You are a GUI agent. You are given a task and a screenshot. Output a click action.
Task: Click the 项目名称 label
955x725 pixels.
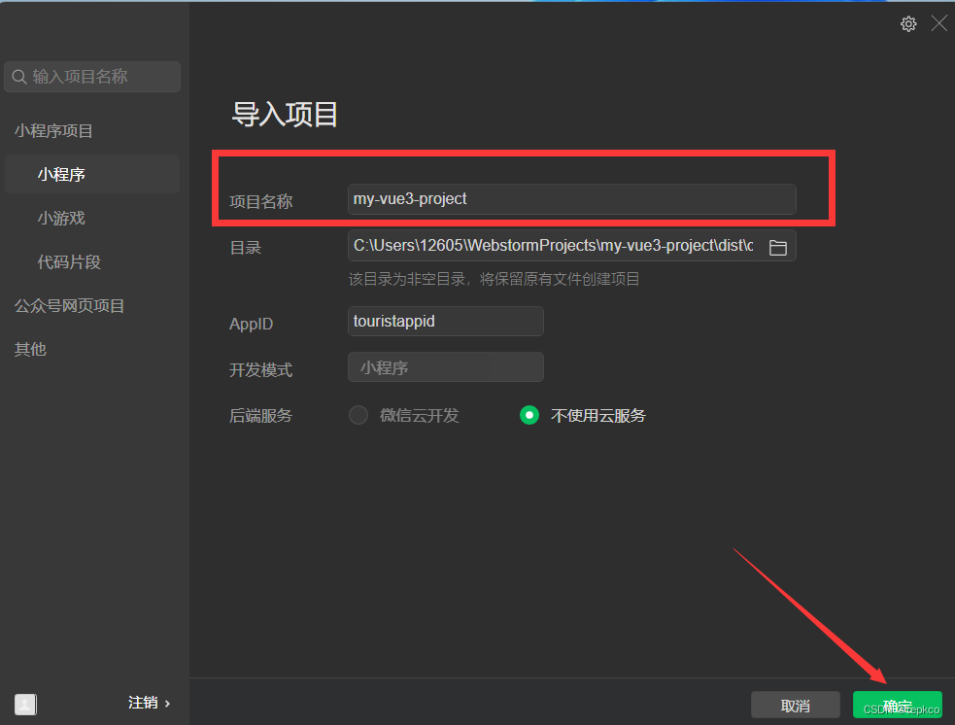click(261, 202)
